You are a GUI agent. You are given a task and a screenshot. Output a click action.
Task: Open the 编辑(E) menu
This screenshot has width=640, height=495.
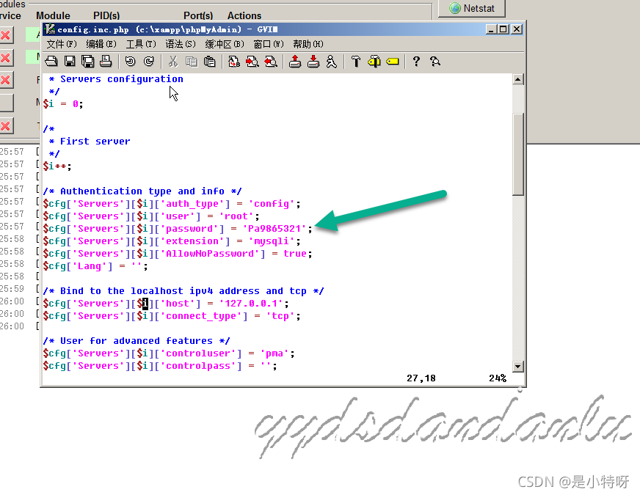101,44
